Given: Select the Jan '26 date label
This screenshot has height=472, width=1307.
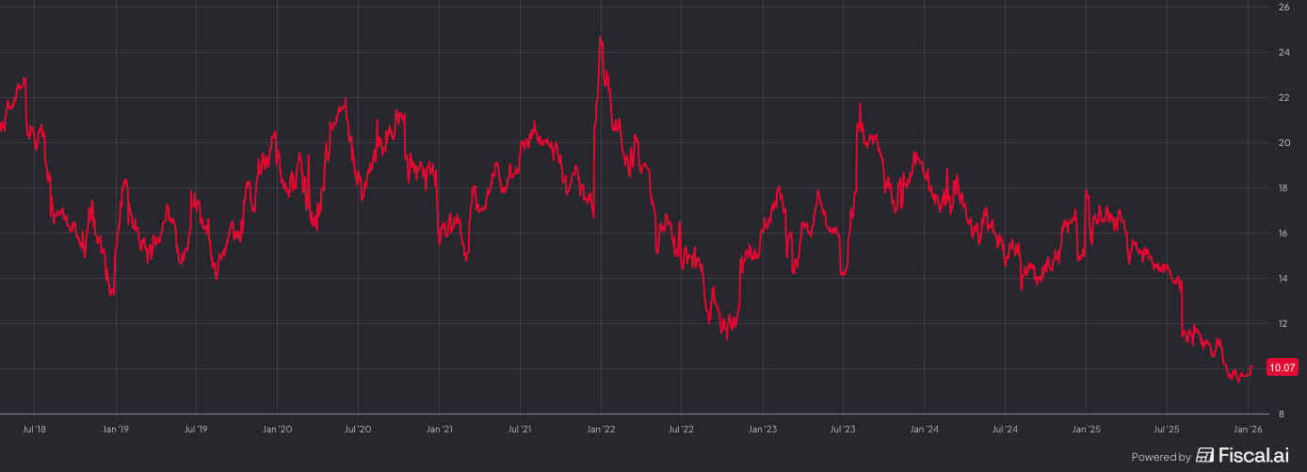Looking at the screenshot, I should tap(1248, 430).
